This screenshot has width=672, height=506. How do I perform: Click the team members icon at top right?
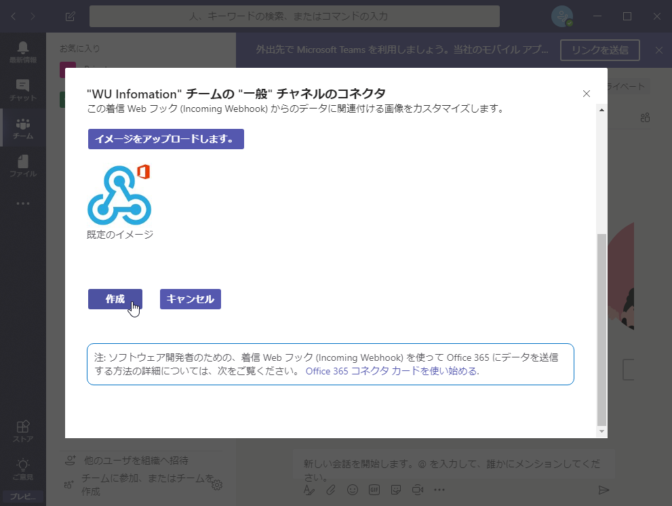pos(645,117)
